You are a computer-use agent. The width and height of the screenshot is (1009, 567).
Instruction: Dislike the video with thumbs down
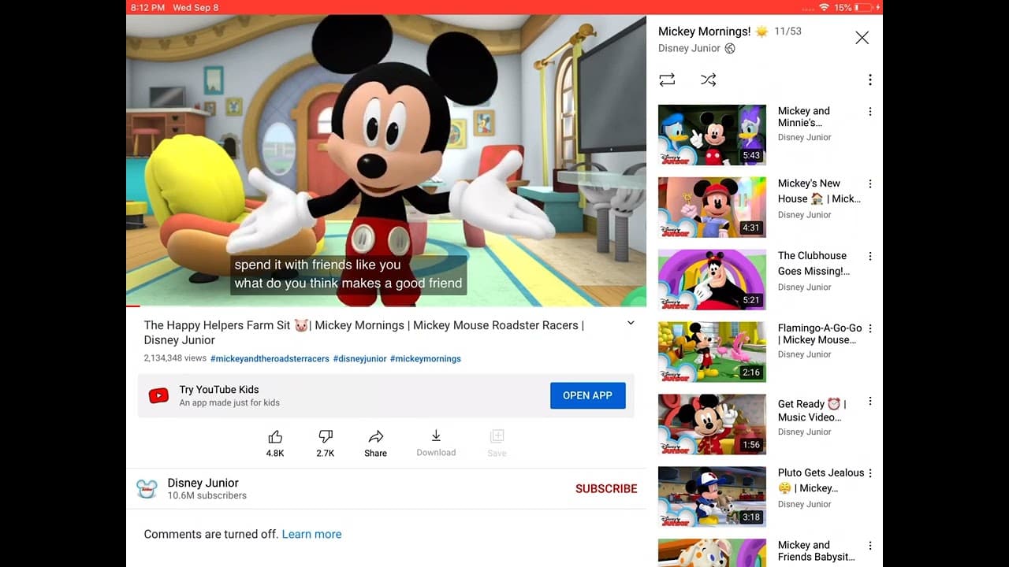[326, 437]
